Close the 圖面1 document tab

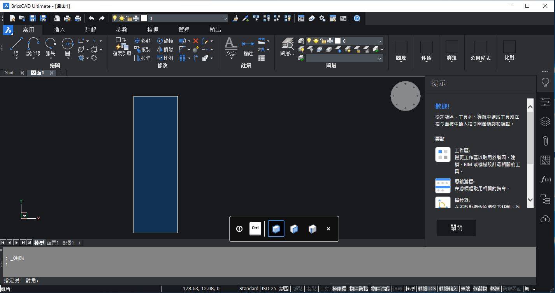pyautogui.click(x=51, y=73)
